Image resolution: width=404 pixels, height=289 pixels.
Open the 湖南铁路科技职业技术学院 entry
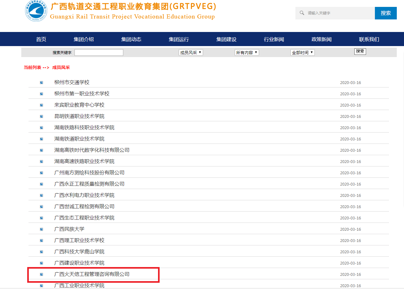[84, 128]
